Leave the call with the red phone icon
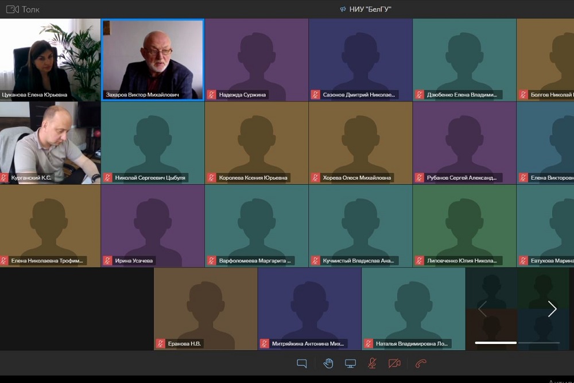Viewport: 574px width, 383px height. point(421,363)
